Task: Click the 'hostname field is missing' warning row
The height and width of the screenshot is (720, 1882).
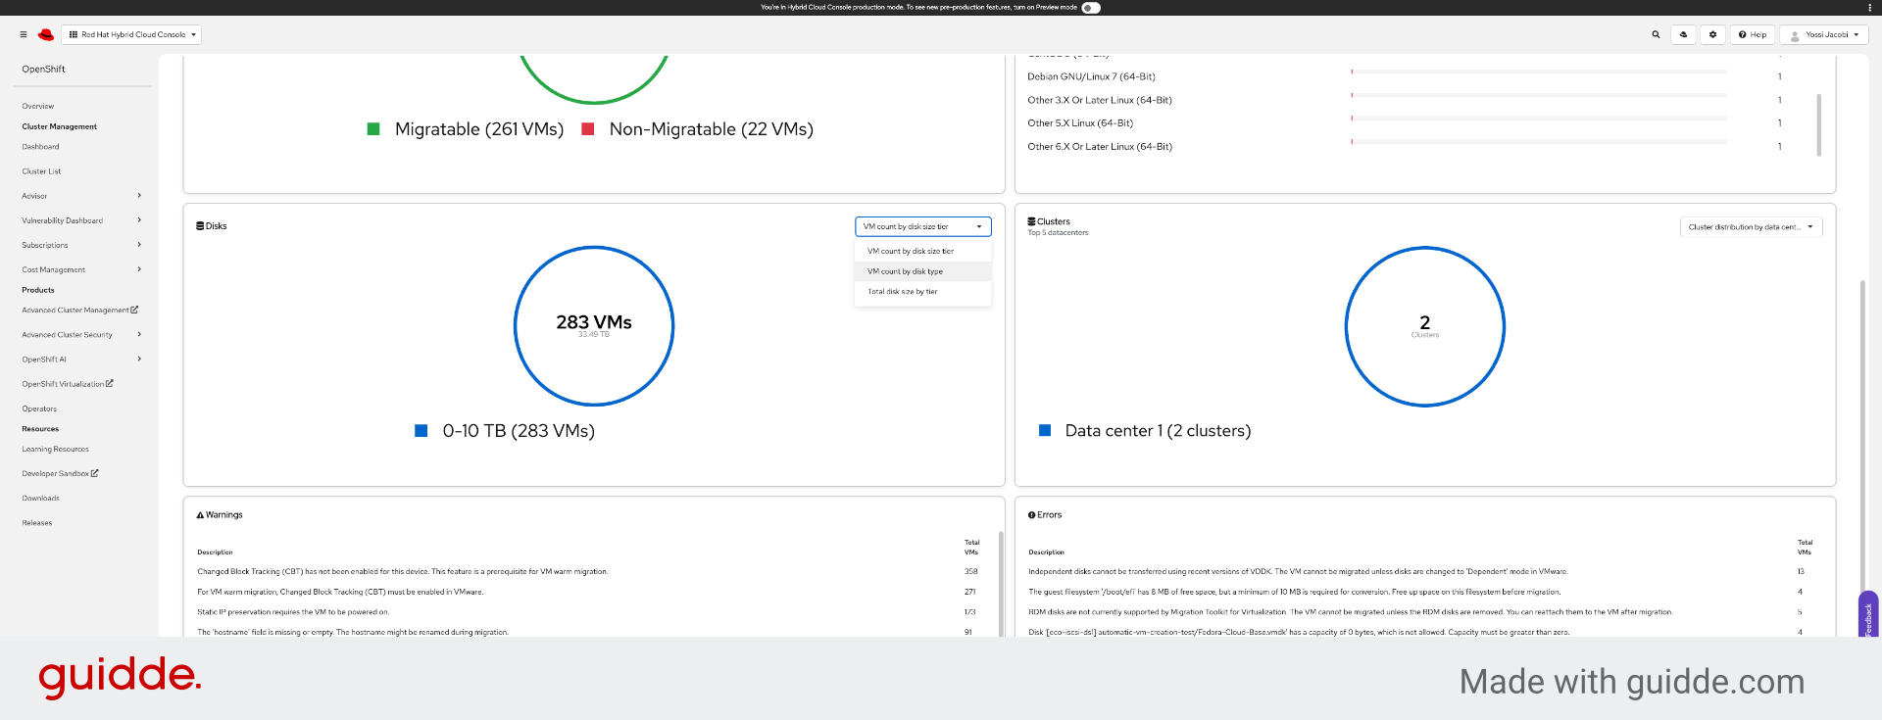Action: tap(588, 632)
